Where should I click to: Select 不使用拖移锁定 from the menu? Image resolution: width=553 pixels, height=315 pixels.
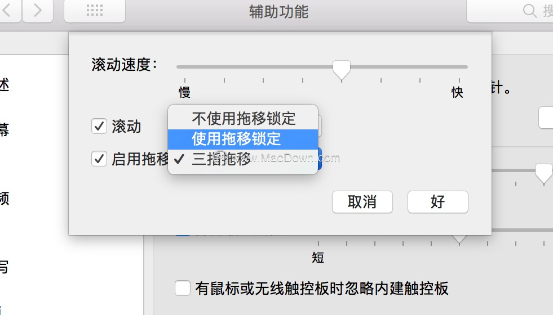243,119
